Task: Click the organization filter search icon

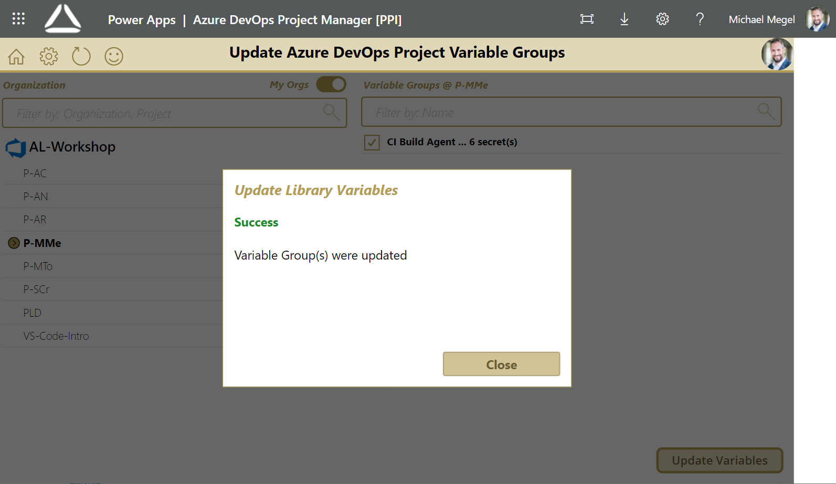Action: pyautogui.click(x=331, y=112)
